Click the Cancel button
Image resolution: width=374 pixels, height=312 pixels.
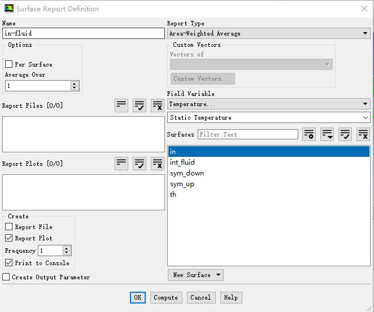tap(201, 297)
